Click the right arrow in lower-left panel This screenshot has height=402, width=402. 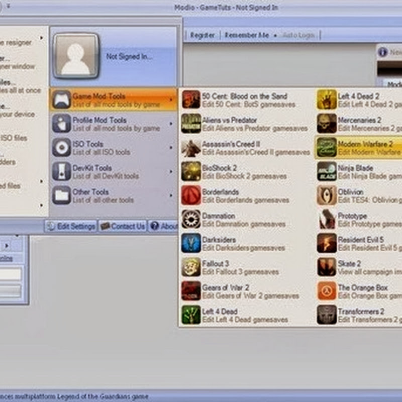[x=7, y=246]
